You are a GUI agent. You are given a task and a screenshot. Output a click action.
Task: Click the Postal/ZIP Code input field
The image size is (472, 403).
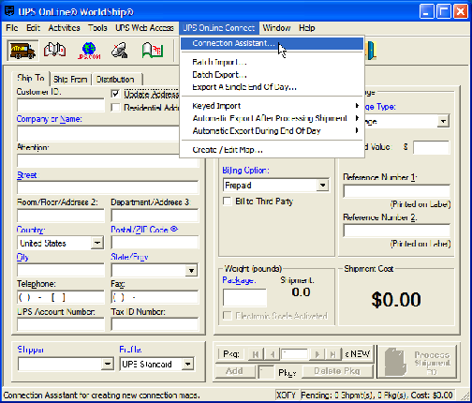155,243
